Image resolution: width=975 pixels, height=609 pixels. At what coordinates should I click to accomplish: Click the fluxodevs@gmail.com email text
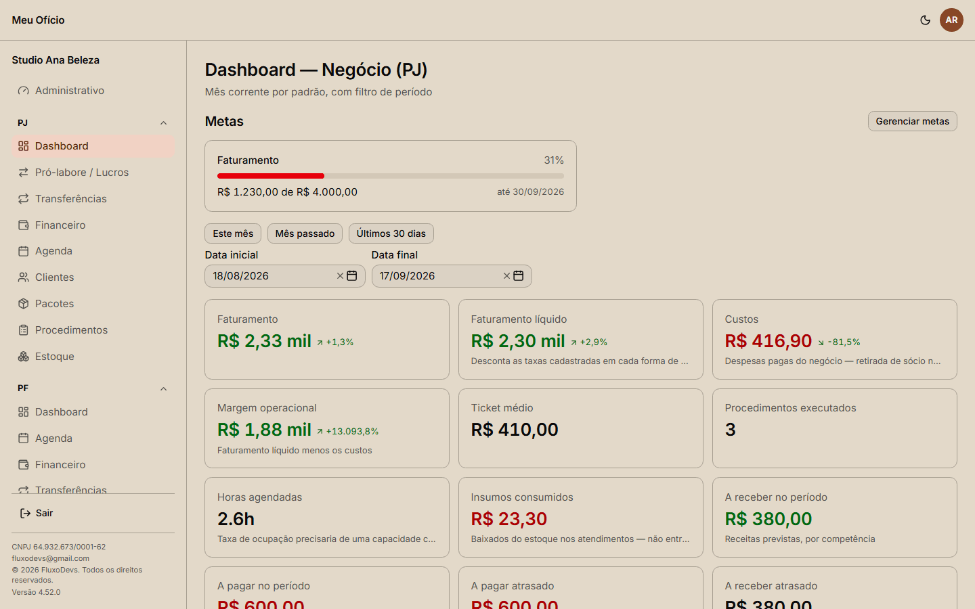(51, 558)
